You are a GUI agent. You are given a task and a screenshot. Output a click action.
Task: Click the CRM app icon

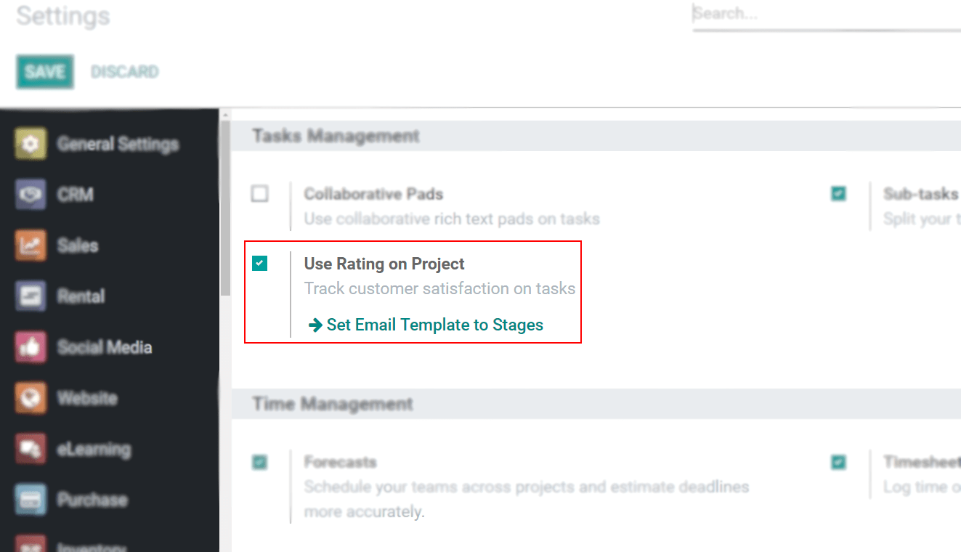point(31,195)
